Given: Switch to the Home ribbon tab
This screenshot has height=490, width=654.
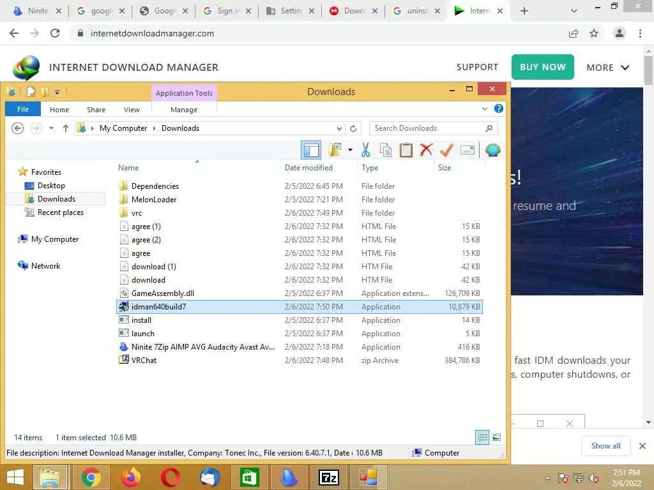Looking at the screenshot, I should pyautogui.click(x=59, y=110).
